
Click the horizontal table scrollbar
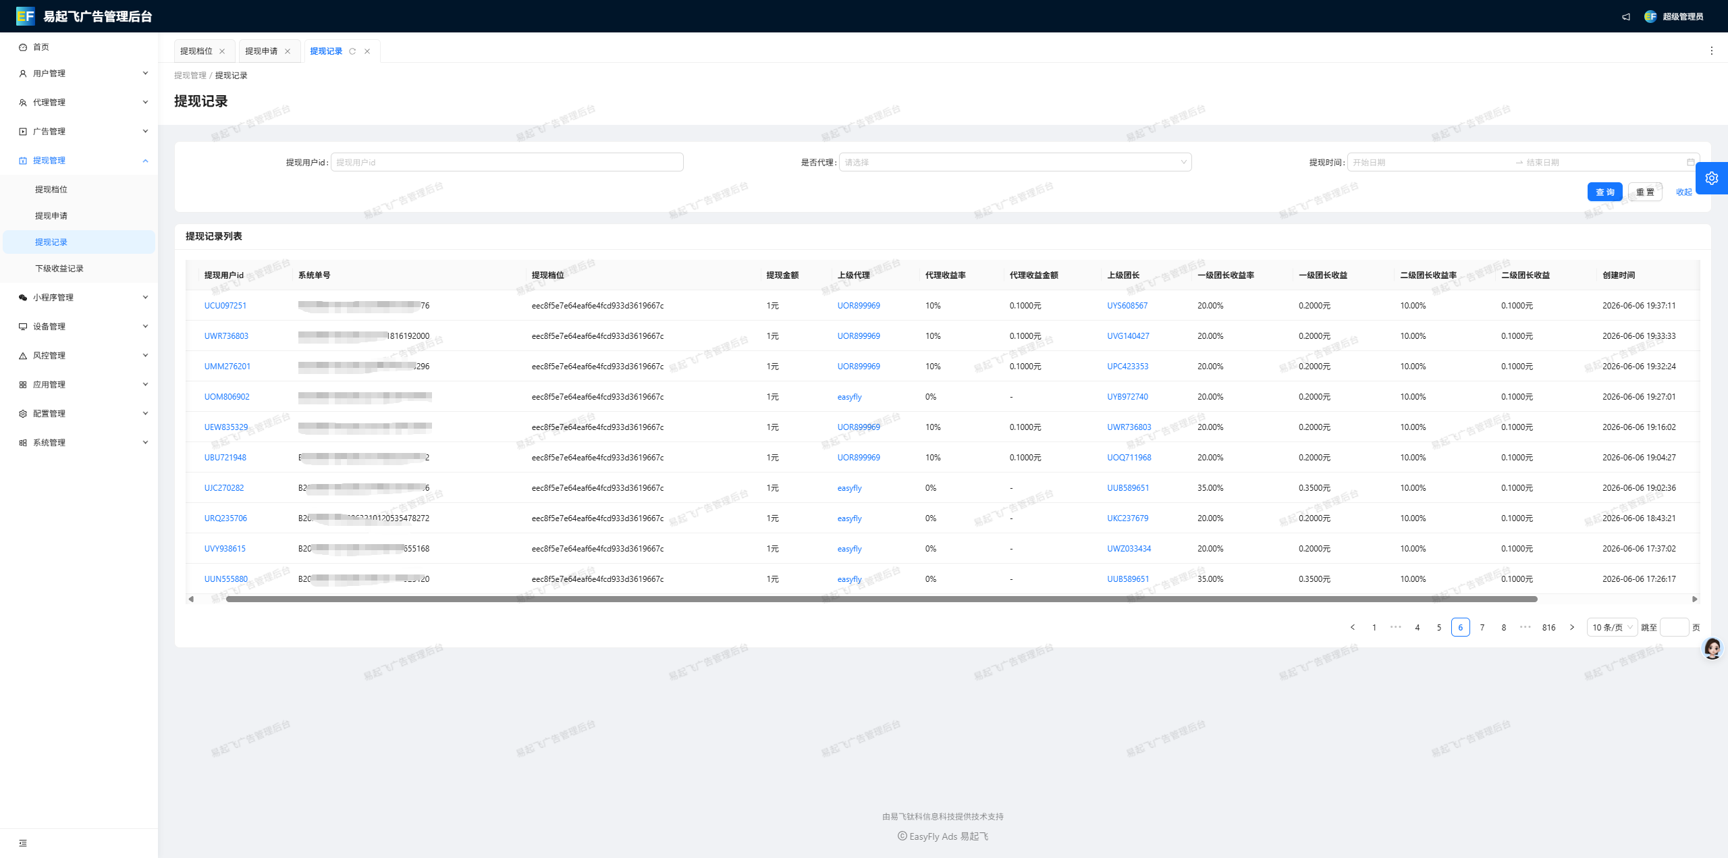click(881, 599)
